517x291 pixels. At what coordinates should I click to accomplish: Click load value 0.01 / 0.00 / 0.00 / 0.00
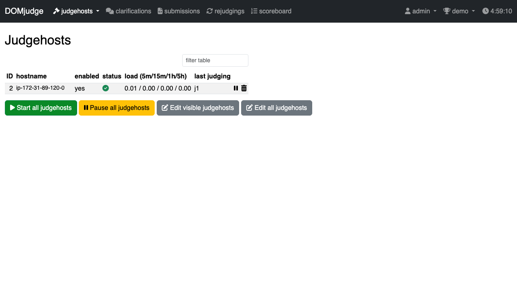pyautogui.click(x=158, y=88)
